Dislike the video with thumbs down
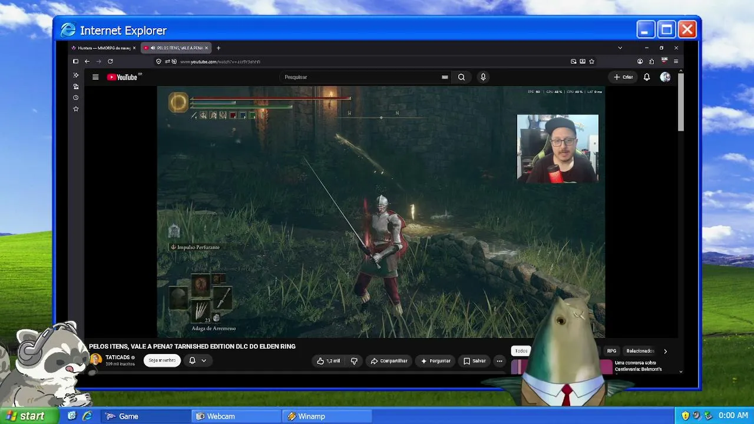Viewport: 754px width, 424px height. (354, 361)
